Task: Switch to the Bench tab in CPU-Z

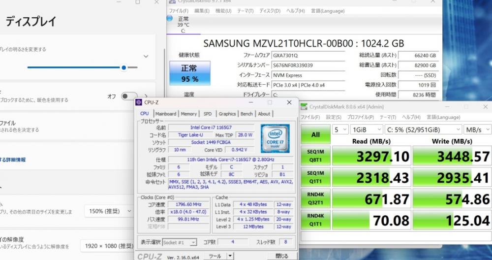Action: 246,114
